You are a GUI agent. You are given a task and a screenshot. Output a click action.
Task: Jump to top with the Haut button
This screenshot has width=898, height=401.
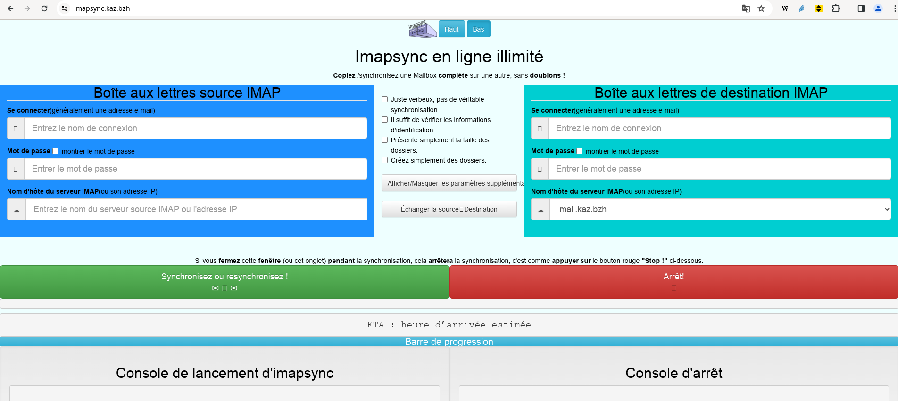click(x=451, y=29)
